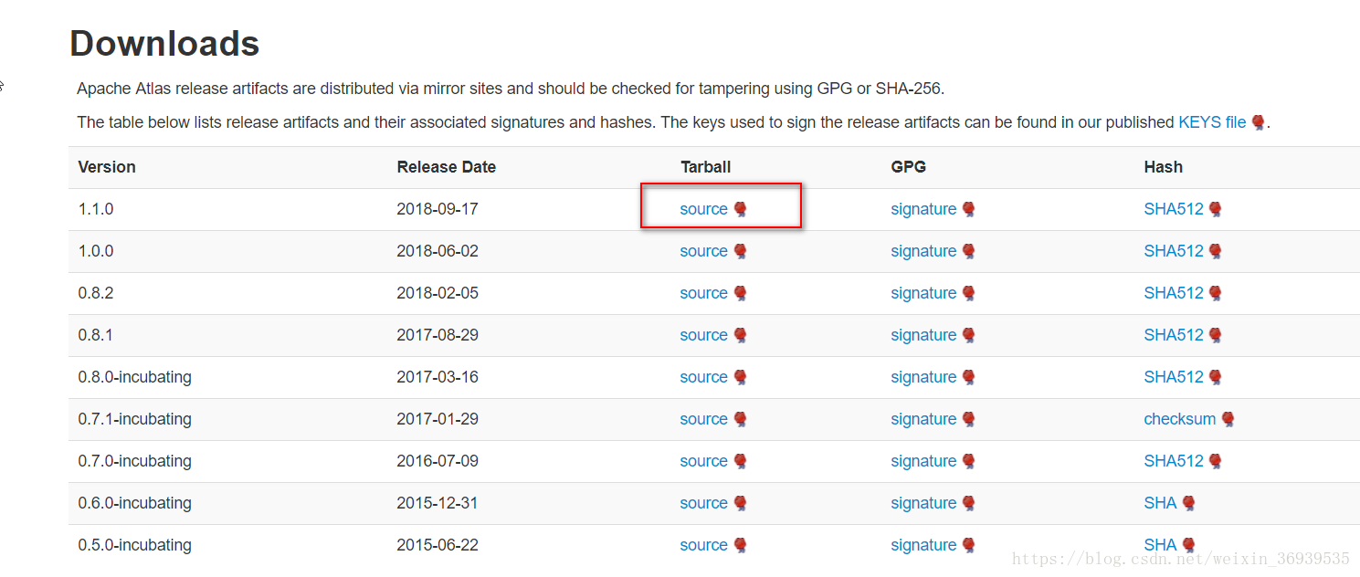Click external-link icon after 0.6.0-incubating SHA
Viewport: 1360px width, 577px height.
pyautogui.click(x=1188, y=504)
